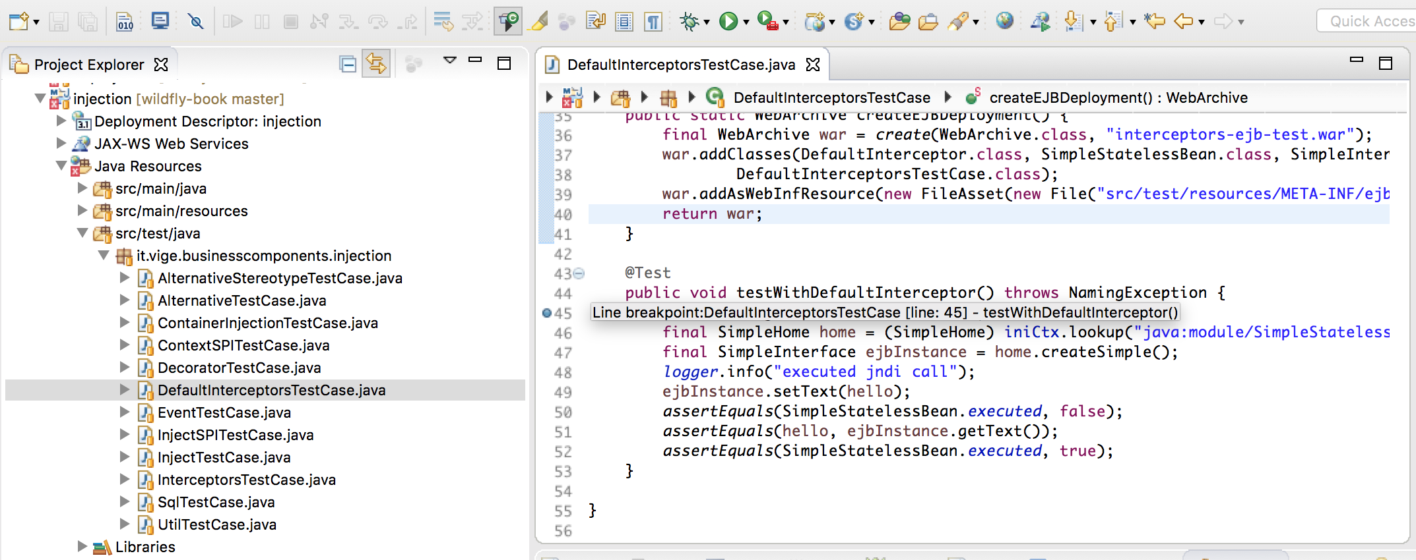Select package it.vige.businesscomponents.injection
This screenshot has height=560, width=1416.
point(264,256)
